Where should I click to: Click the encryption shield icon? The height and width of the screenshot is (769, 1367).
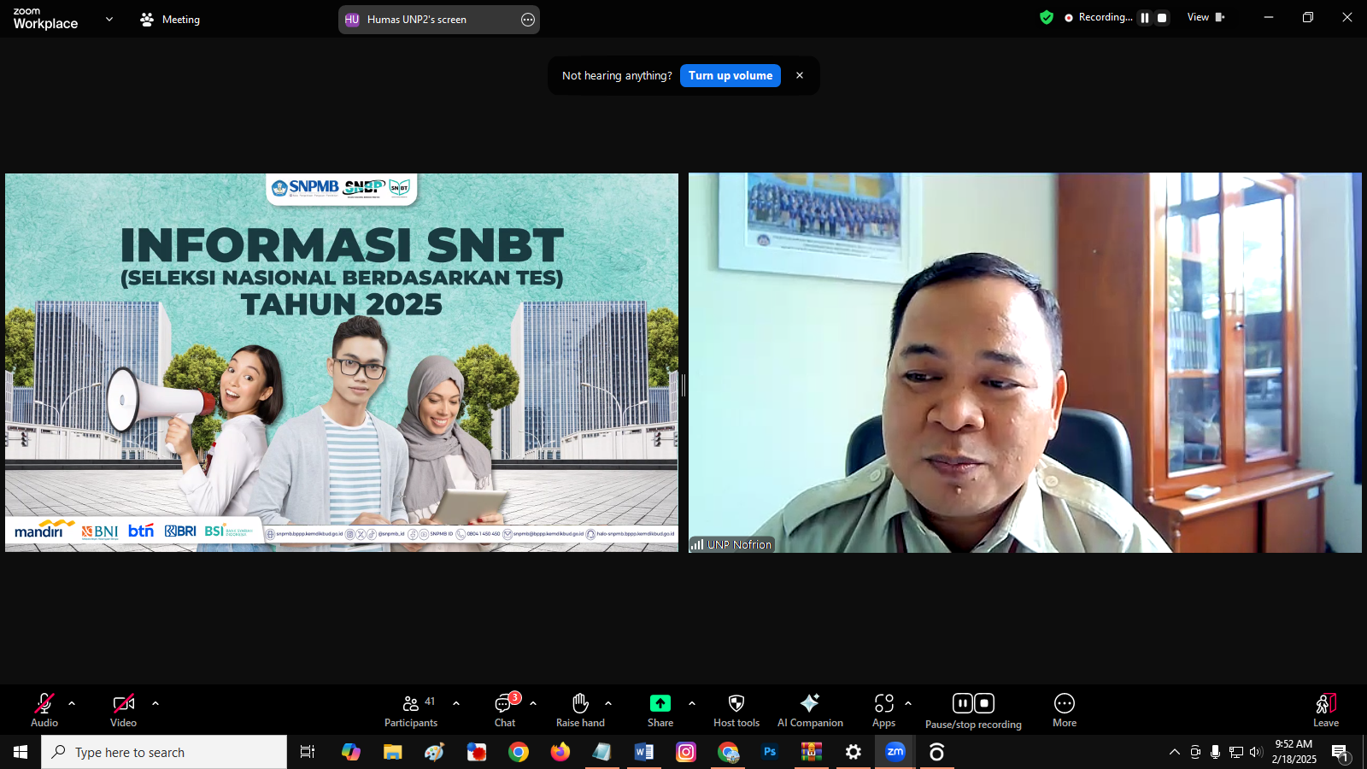1047,17
